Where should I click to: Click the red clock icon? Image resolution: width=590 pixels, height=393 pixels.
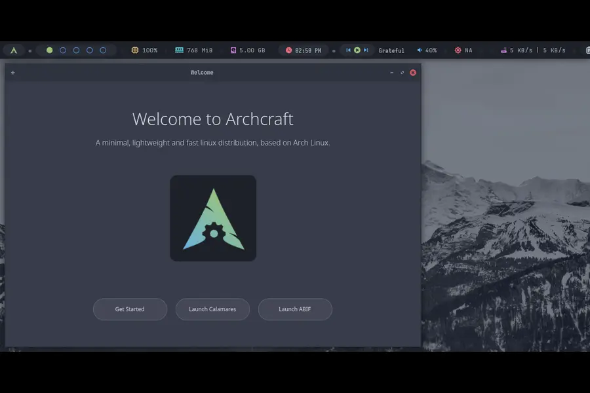click(x=288, y=50)
